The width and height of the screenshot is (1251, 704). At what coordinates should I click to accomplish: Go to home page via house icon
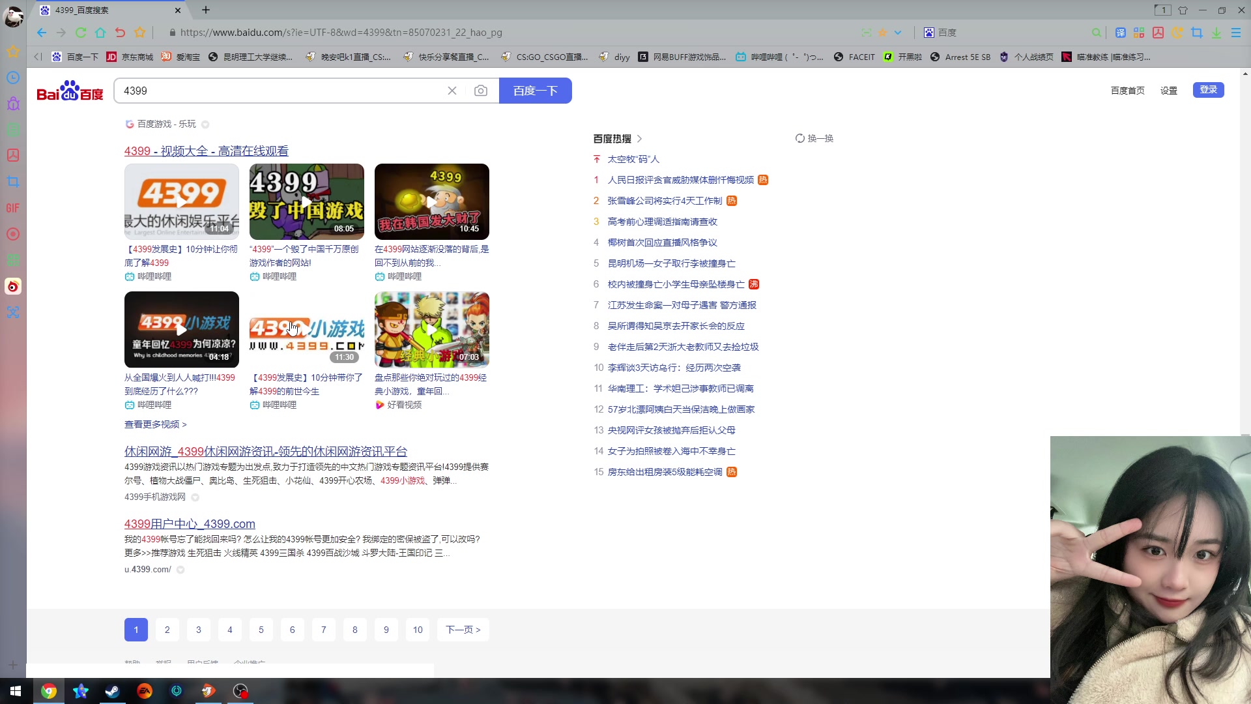[100, 33]
